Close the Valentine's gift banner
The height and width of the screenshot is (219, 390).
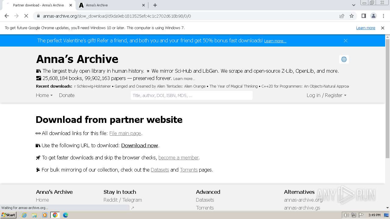pyautogui.click(x=346, y=40)
